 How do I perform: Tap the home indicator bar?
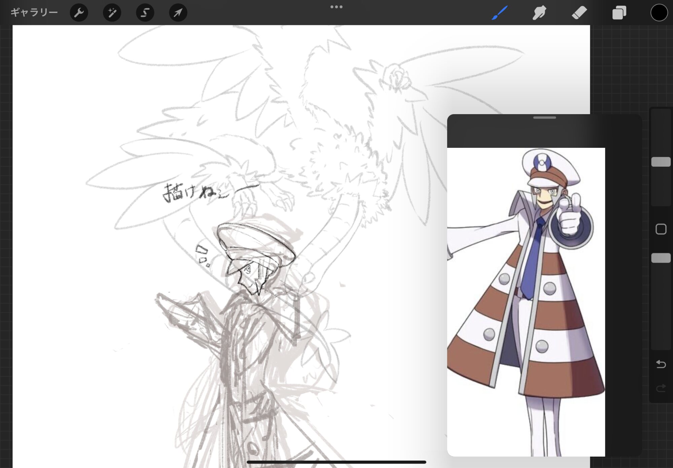point(336,462)
